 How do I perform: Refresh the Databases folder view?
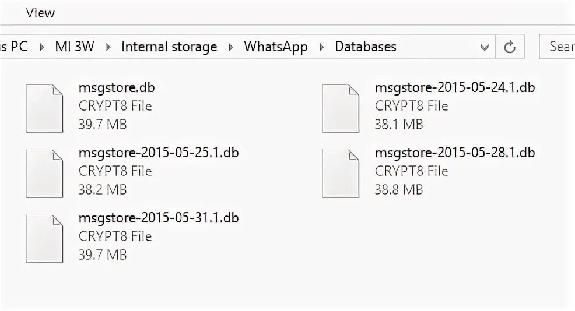510,47
